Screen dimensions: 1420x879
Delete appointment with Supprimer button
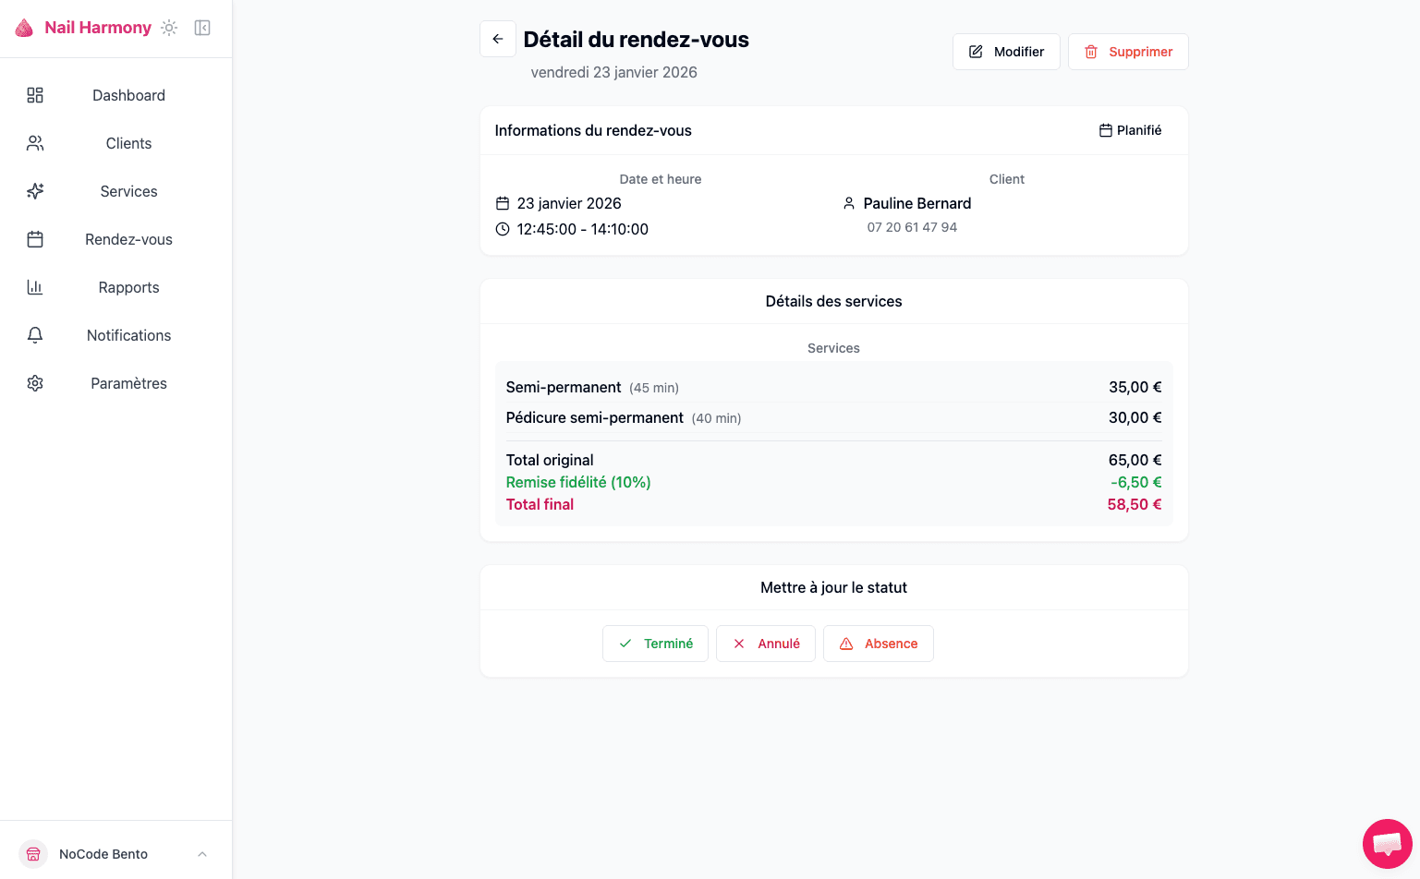click(x=1127, y=52)
